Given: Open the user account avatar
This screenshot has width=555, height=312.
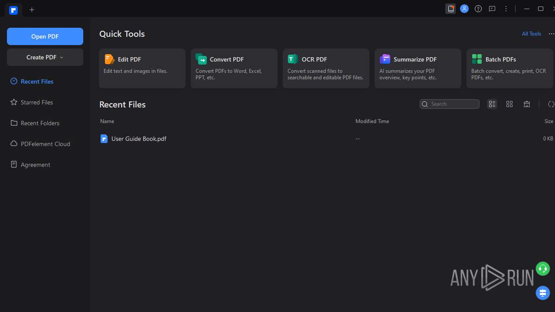Looking at the screenshot, I should click(x=464, y=9).
